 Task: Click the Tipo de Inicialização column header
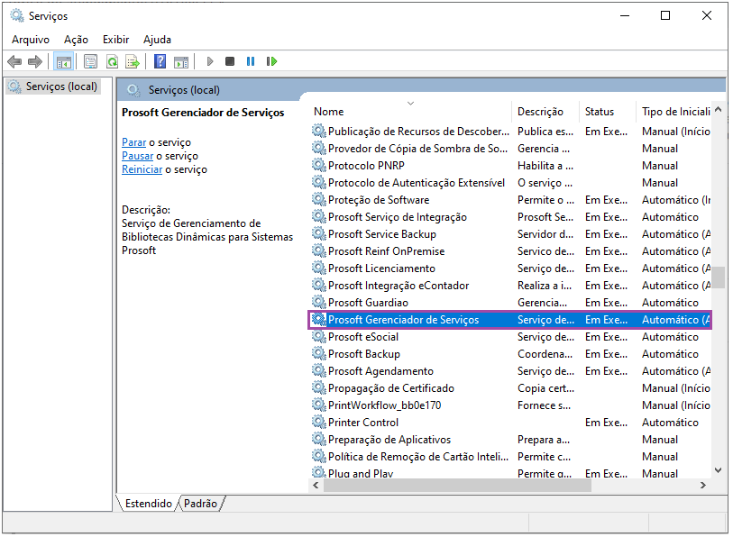(674, 112)
